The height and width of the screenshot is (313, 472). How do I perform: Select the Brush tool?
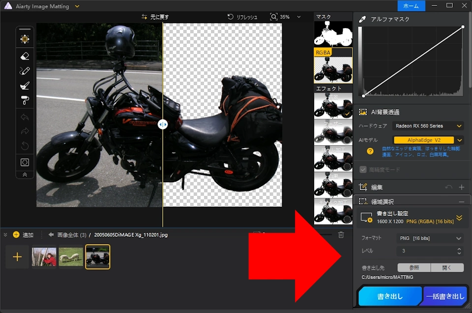25,86
